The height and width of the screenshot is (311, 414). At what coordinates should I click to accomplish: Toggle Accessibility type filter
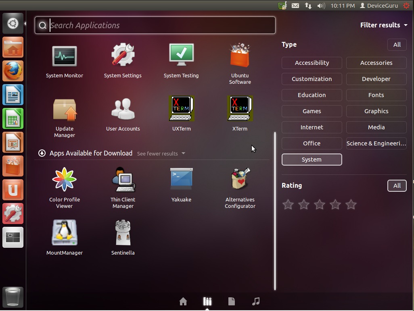click(312, 63)
